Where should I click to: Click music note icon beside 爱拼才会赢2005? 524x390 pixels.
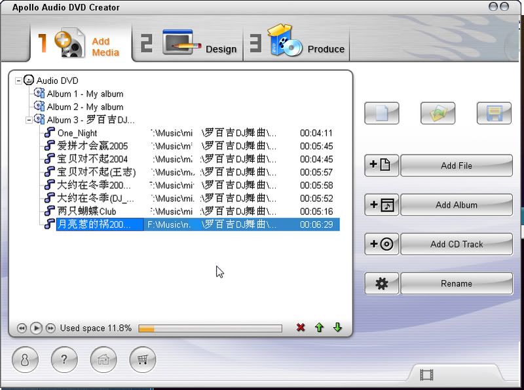pyautogui.click(x=50, y=146)
